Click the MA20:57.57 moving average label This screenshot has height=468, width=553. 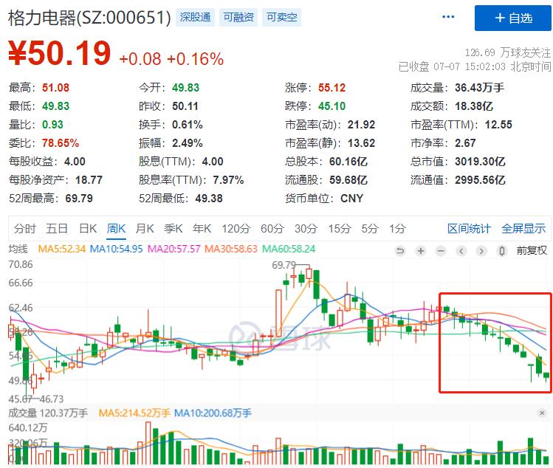coord(174,249)
